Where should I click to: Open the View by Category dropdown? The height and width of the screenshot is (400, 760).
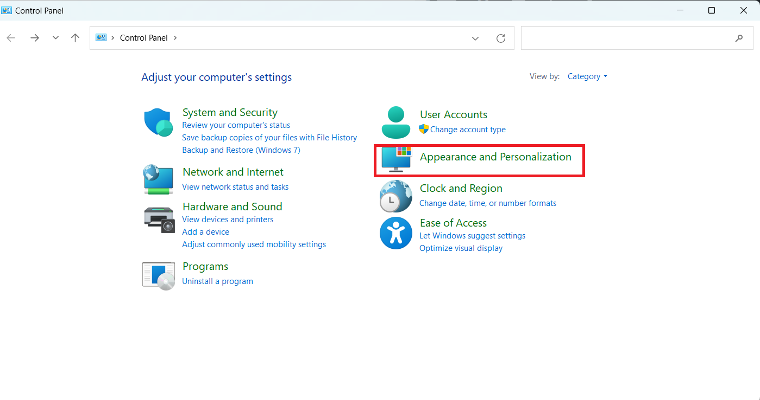(587, 76)
